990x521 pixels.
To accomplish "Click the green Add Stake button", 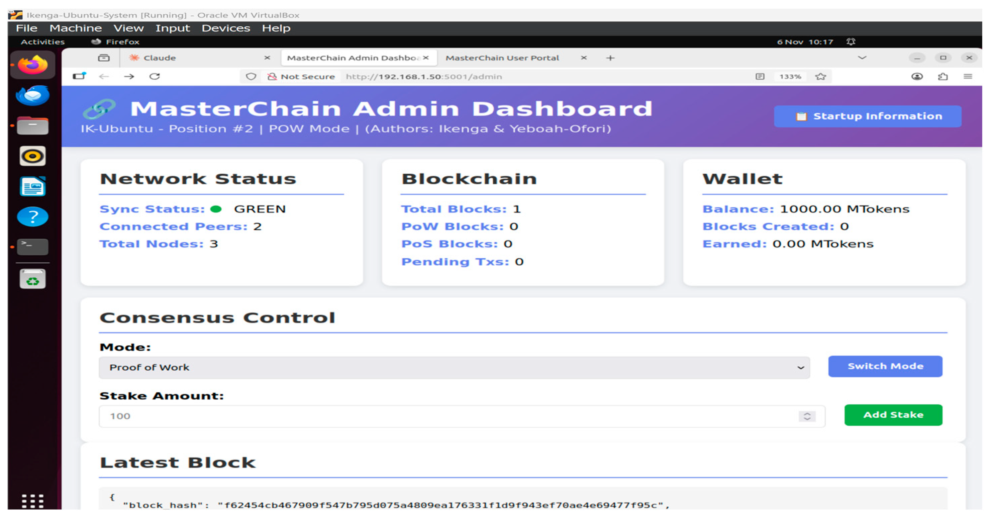I will (x=893, y=415).
